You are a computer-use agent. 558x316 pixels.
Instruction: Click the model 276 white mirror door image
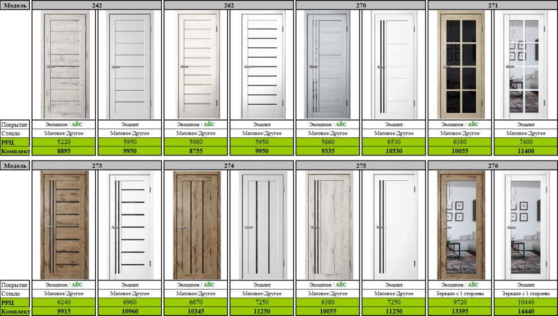pos(525,225)
